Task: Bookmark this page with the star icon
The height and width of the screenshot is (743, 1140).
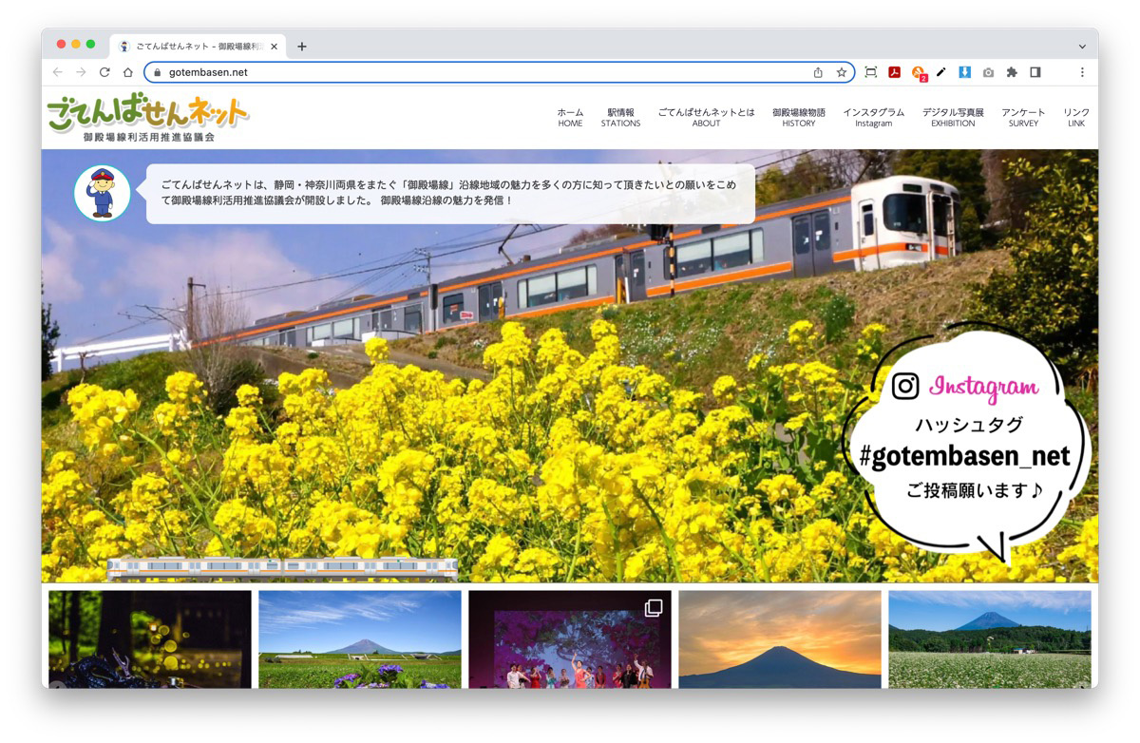Action: [842, 72]
